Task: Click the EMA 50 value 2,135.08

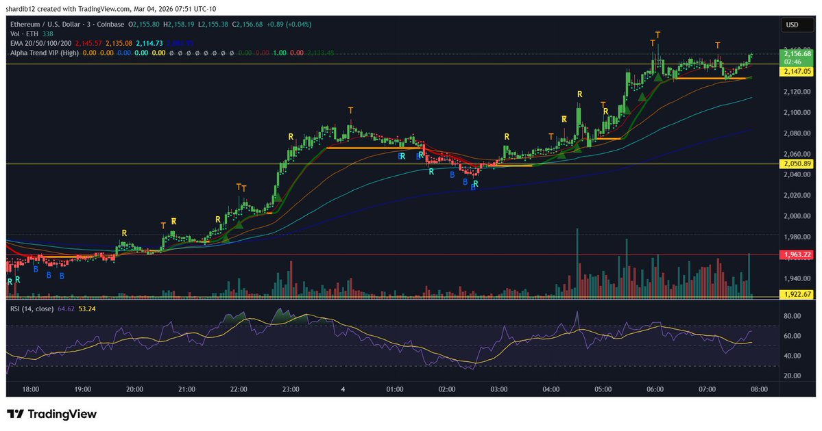Action: click(119, 43)
